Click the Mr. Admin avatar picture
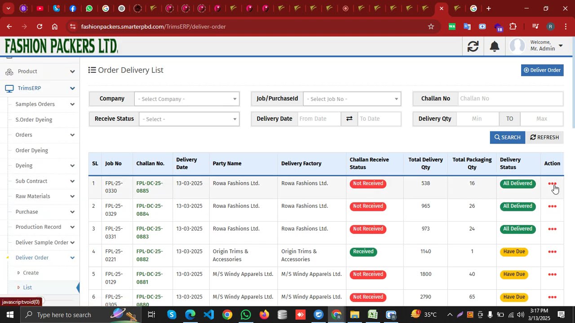The height and width of the screenshot is (323, 575). point(517,46)
